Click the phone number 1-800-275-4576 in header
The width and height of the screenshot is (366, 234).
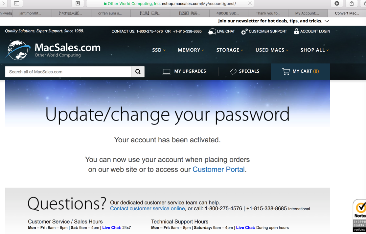point(149,31)
